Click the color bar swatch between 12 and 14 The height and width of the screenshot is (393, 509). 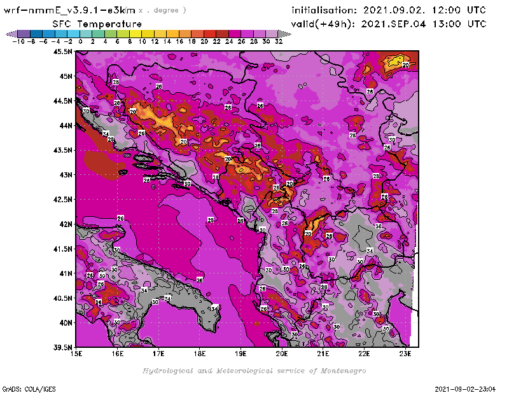(x=160, y=34)
